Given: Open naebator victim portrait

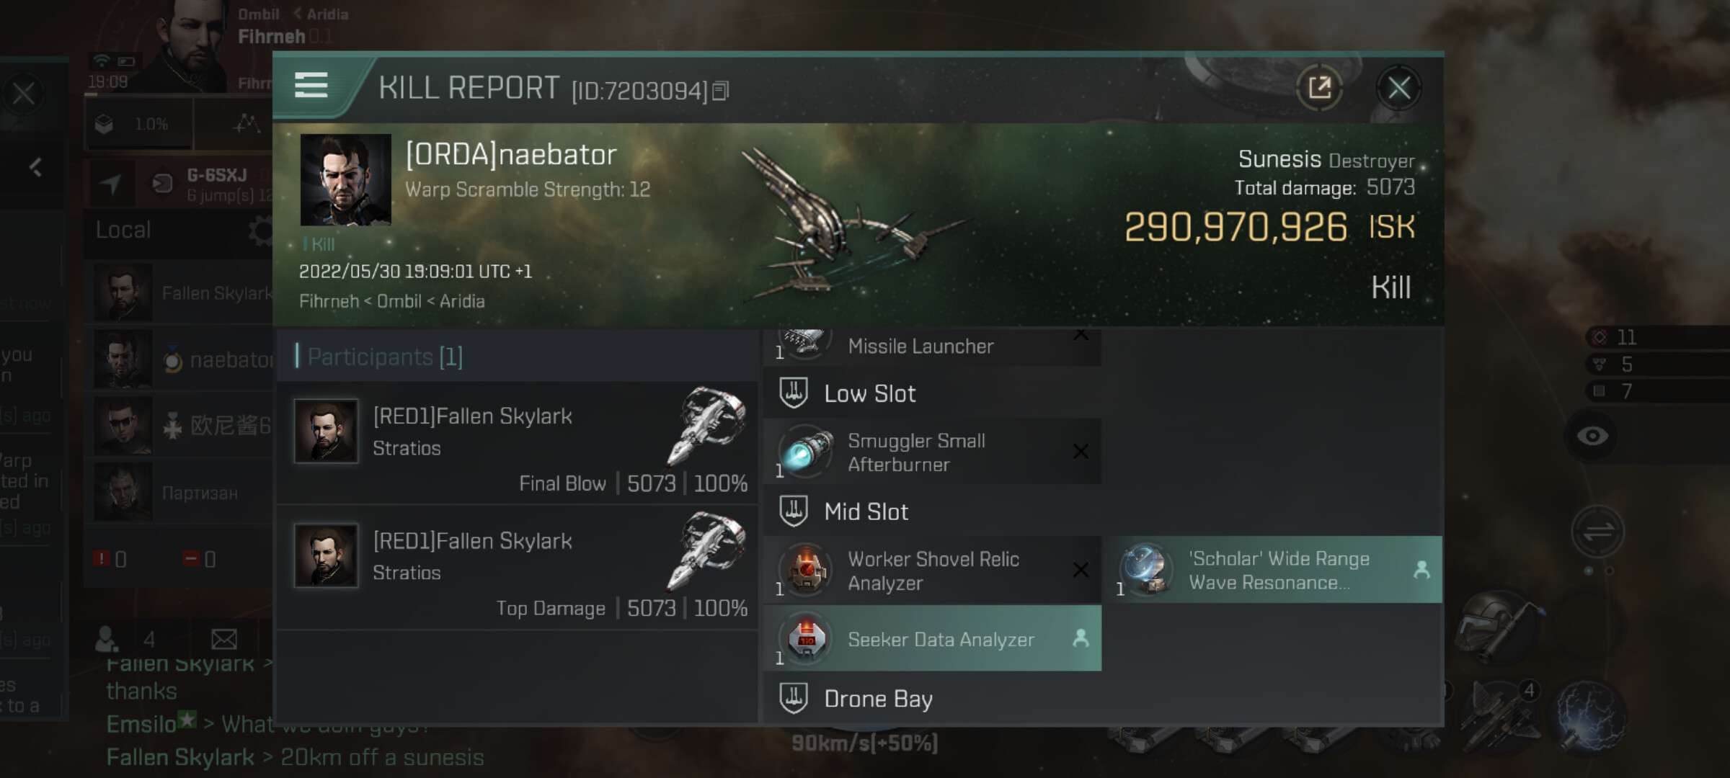Looking at the screenshot, I should (x=345, y=179).
